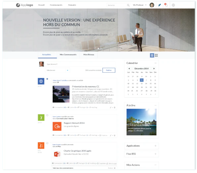Open the sunset thumbnail of CE article

click(x=61, y=94)
